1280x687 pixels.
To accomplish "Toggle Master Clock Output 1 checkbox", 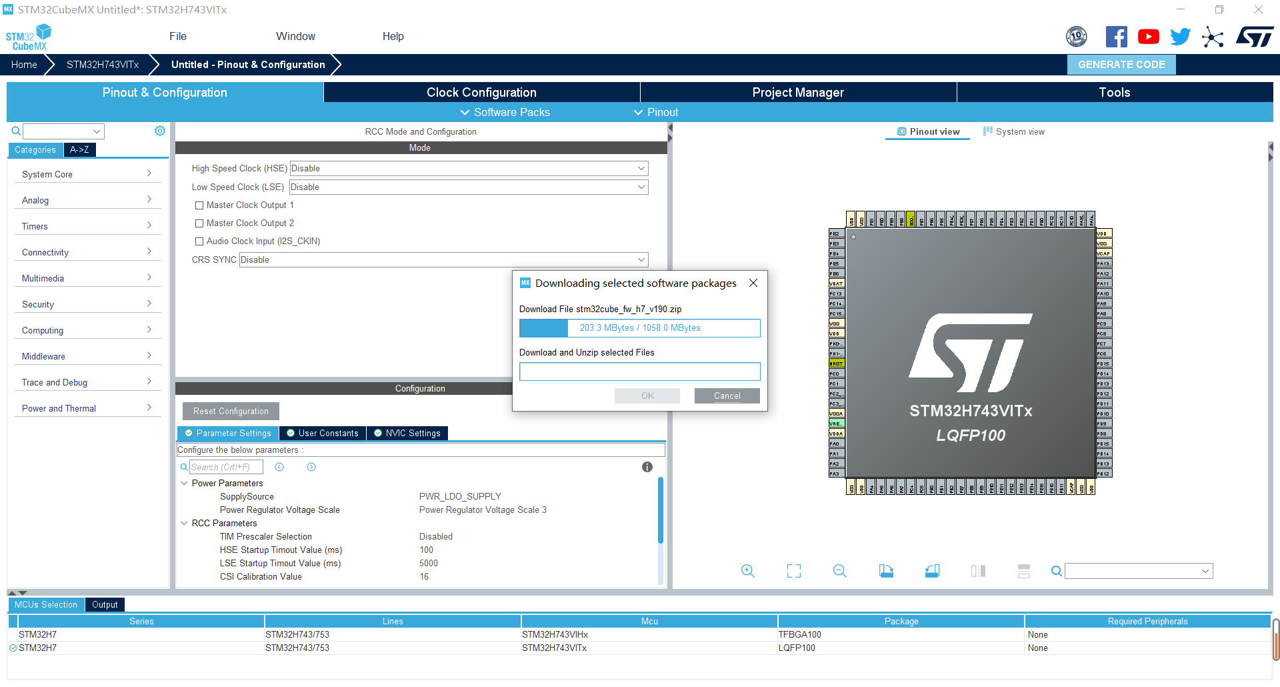I will coord(199,205).
